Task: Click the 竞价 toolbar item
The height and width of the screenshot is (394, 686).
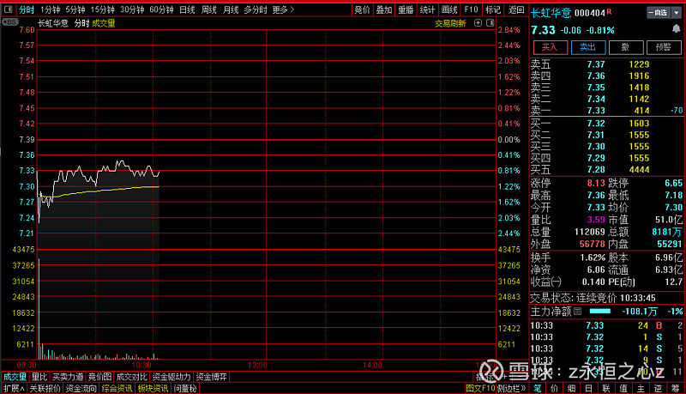Action: [x=362, y=9]
